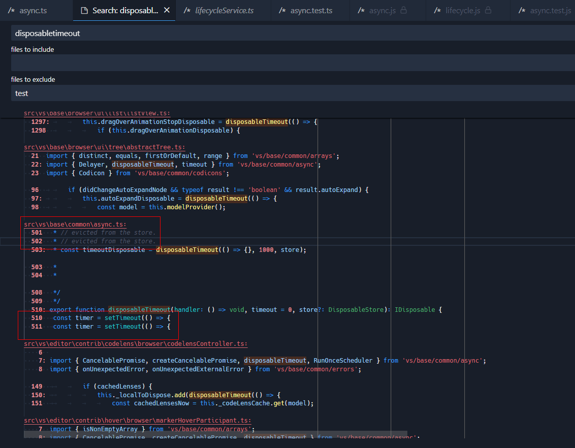This screenshot has height=448, width=575.
Task: Click line 508 comment end line
Action: tap(46, 293)
